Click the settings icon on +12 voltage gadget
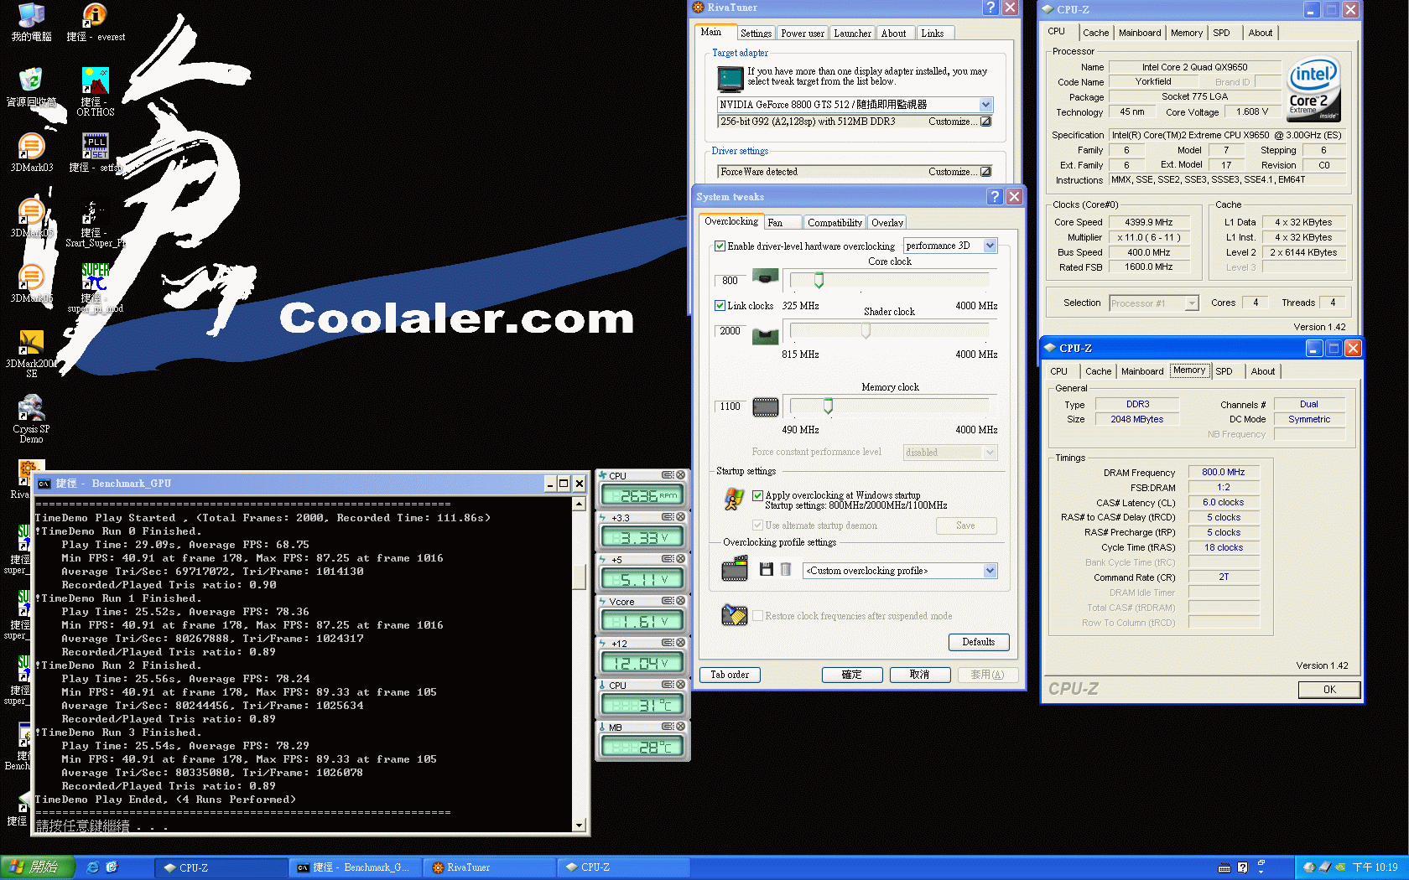Image resolution: width=1409 pixels, height=880 pixels. 668,643
